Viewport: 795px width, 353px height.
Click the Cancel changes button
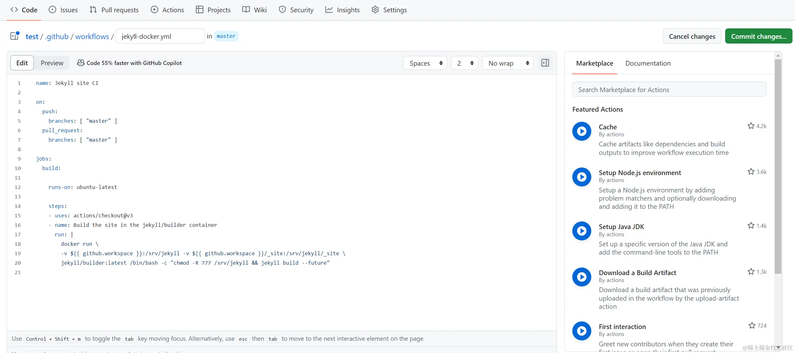(x=692, y=36)
